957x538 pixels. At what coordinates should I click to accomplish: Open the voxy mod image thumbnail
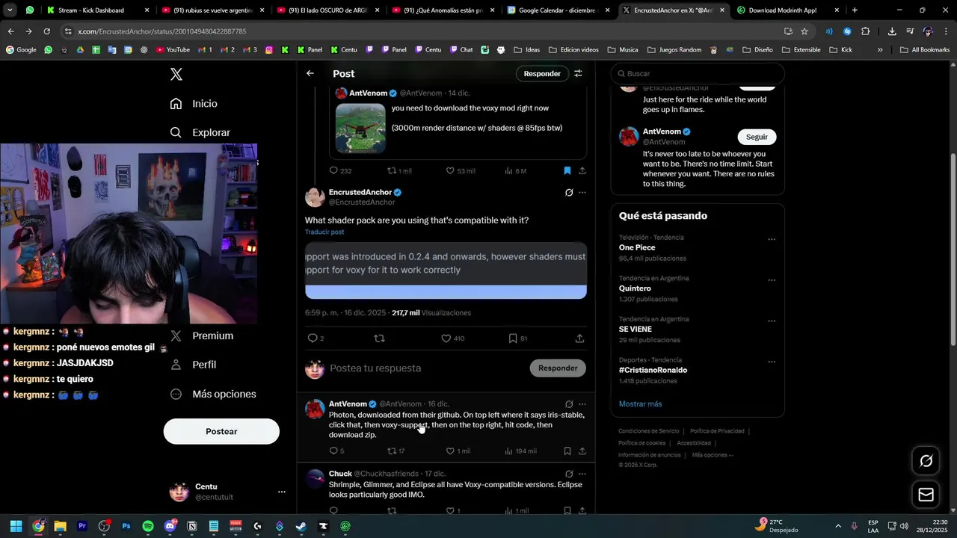coord(360,128)
